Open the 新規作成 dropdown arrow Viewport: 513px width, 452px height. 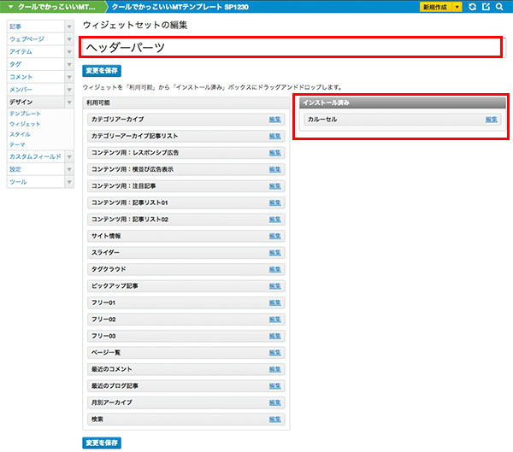click(x=457, y=7)
